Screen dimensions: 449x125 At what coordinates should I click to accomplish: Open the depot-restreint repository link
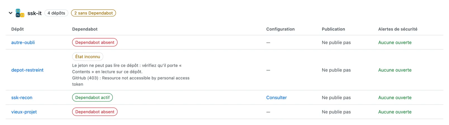click(27, 70)
